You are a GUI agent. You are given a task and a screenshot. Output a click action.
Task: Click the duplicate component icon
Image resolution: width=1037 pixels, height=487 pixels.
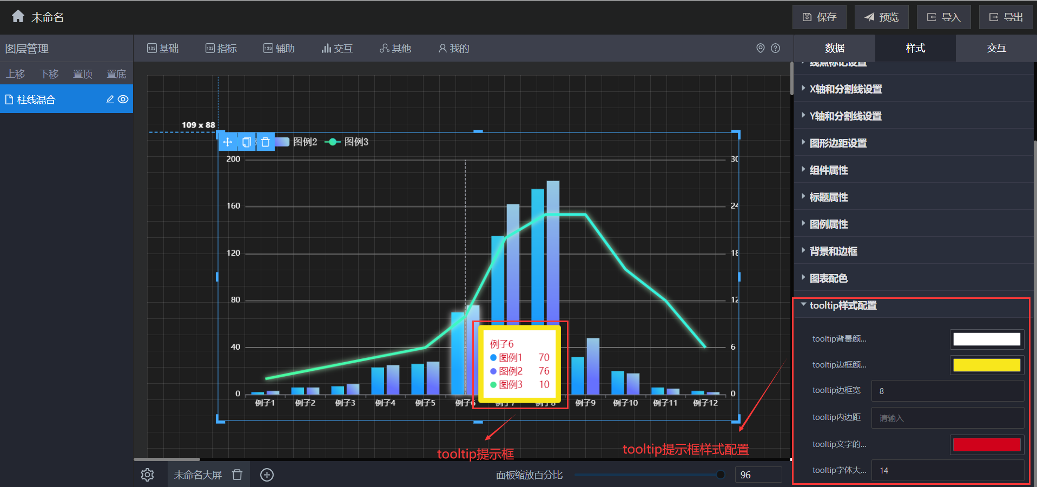[247, 142]
